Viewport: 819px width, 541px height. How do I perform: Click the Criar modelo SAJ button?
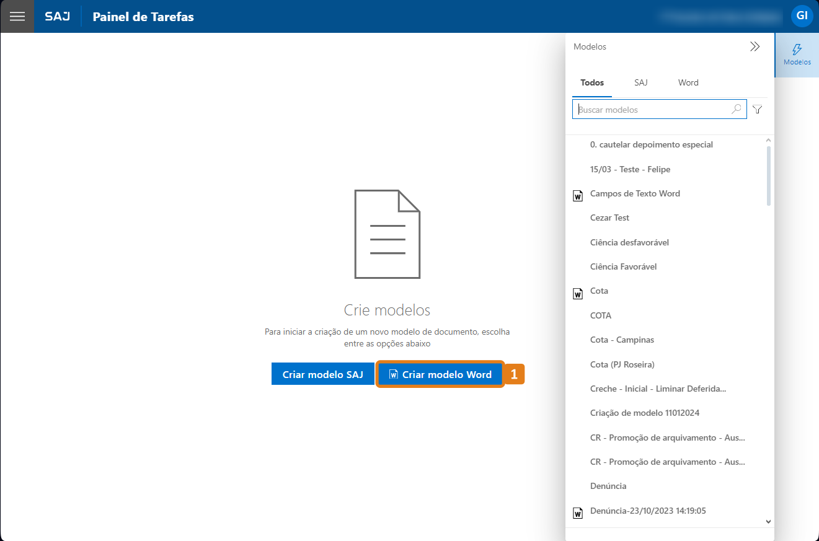point(322,374)
